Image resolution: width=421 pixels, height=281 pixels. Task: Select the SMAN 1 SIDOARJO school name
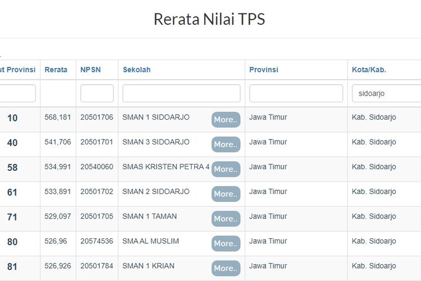156,117
